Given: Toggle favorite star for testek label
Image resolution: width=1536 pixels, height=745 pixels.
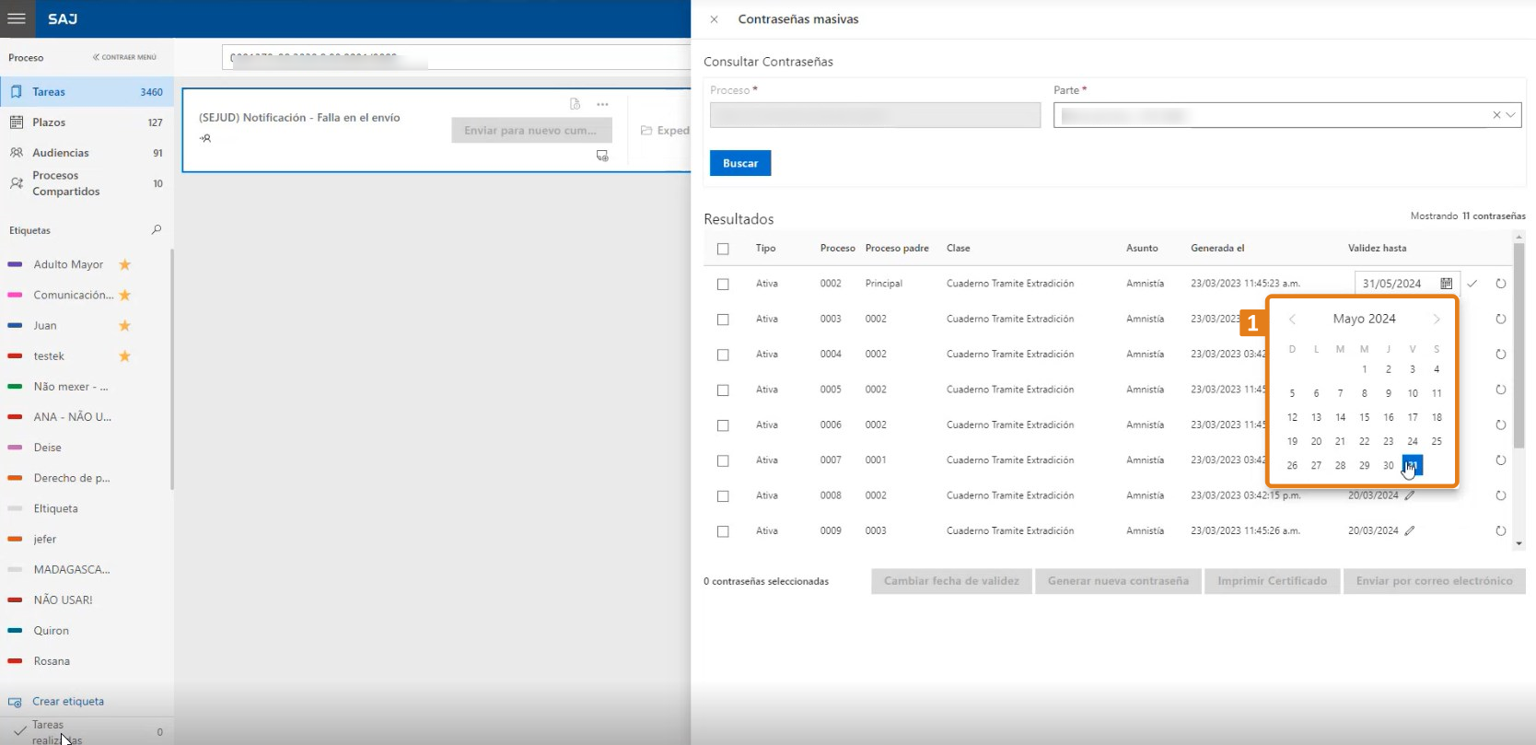Looking at the screenshot, I should tap(125, 355).
